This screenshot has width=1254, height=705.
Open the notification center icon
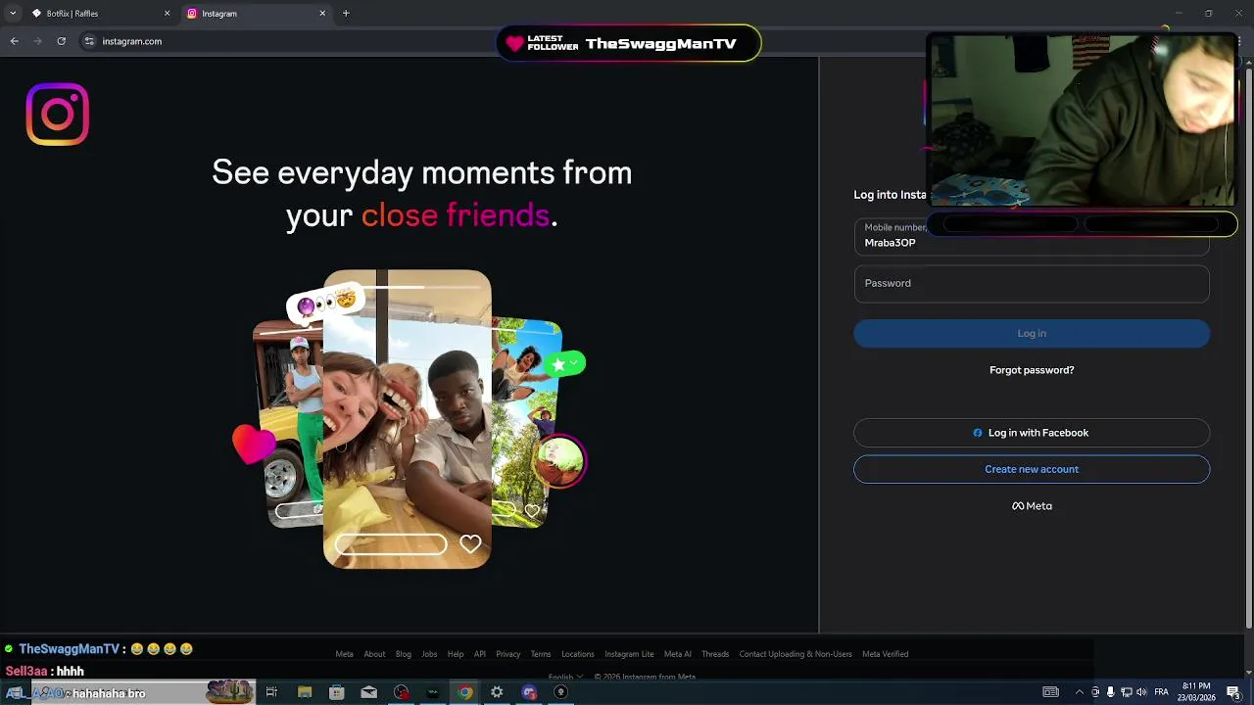click(1233, 692)
